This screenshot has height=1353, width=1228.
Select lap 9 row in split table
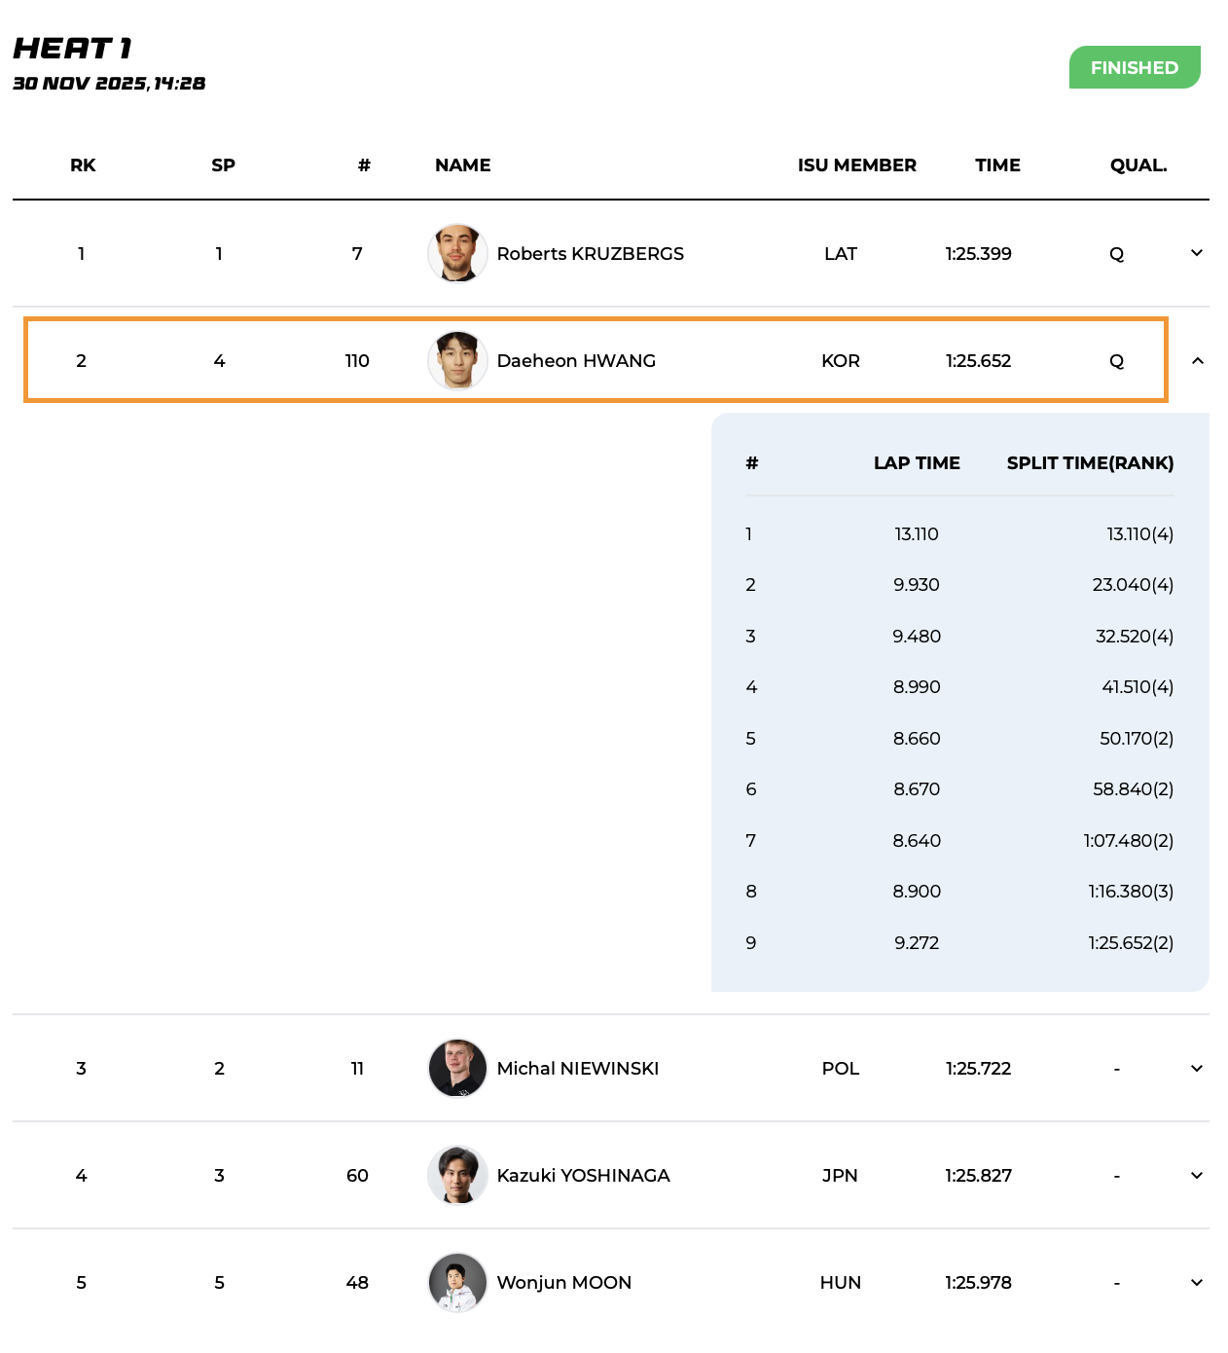coord(959,943)
